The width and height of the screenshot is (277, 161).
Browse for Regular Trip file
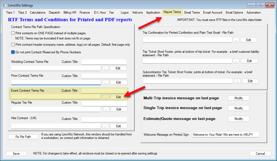click(x=106, y=109)
